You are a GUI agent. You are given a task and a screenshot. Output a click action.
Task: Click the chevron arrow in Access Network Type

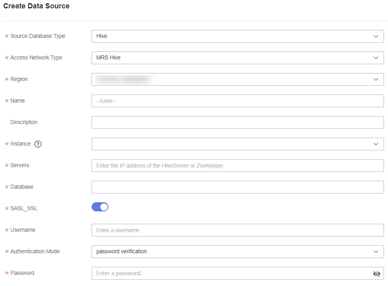[x=376, y=58]
